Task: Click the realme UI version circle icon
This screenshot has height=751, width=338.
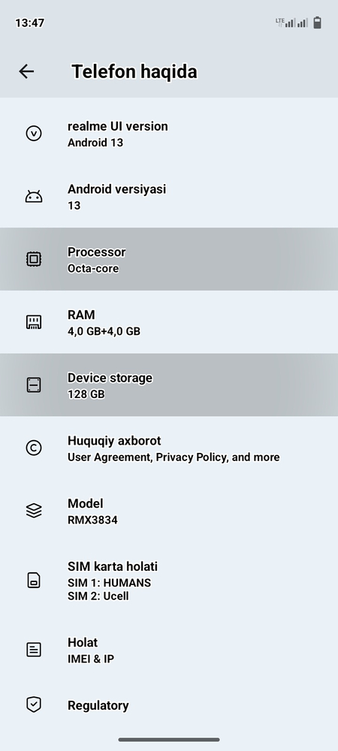Action: pos(34,133)
